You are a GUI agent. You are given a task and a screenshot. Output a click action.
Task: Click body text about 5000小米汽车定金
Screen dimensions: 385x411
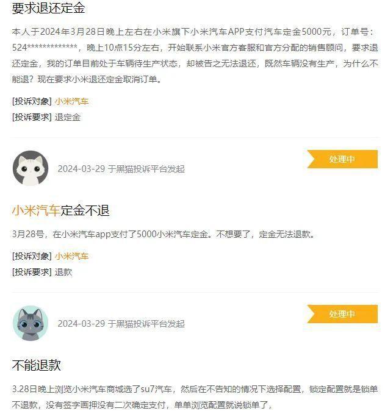164,234
